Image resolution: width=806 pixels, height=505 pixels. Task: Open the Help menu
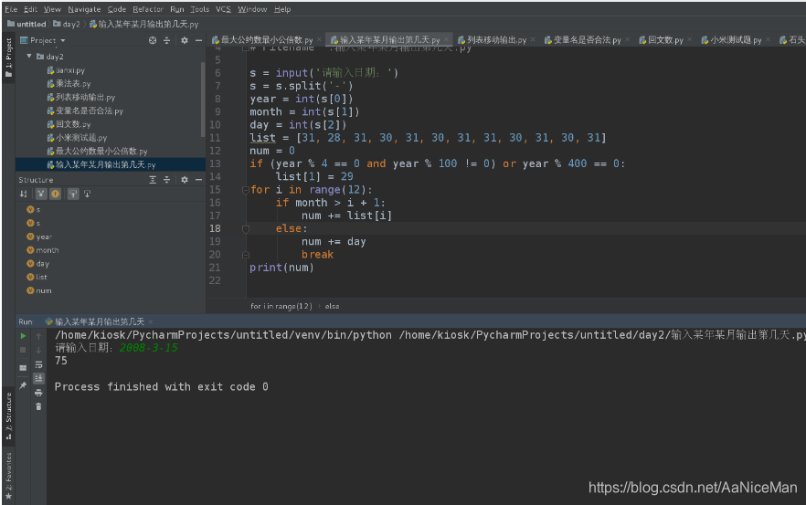coord(282,9)
